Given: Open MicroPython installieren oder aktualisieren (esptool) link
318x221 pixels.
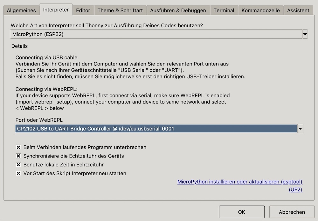Looking at the screenshot, I should point(240,182).
